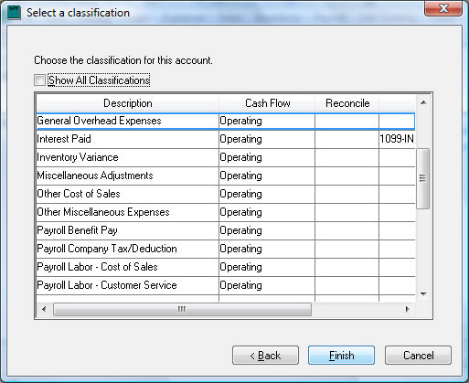Click the horizontal scrollbar left arrow

pos(44,309)
